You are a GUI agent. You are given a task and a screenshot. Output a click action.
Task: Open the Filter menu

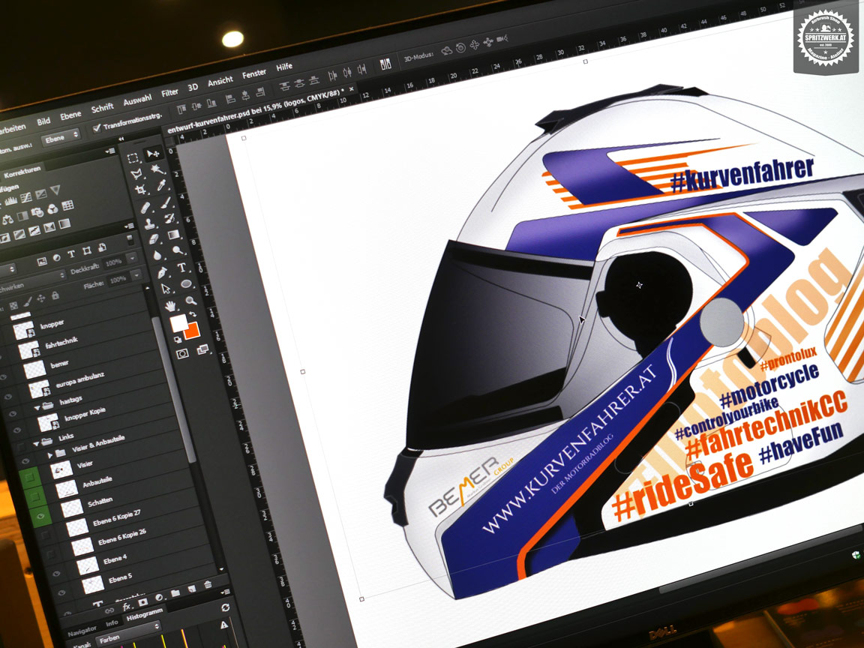[x=169, y=92]
